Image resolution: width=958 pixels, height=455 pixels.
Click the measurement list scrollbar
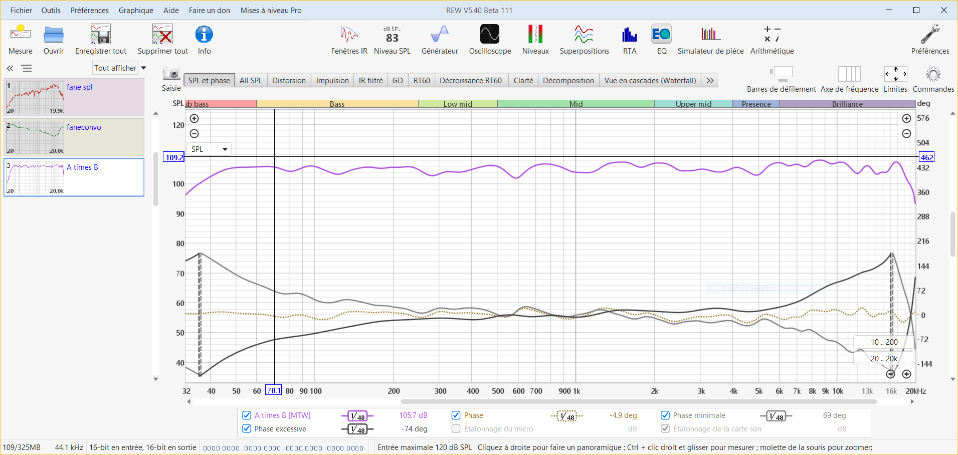click(x=156, y=179)
